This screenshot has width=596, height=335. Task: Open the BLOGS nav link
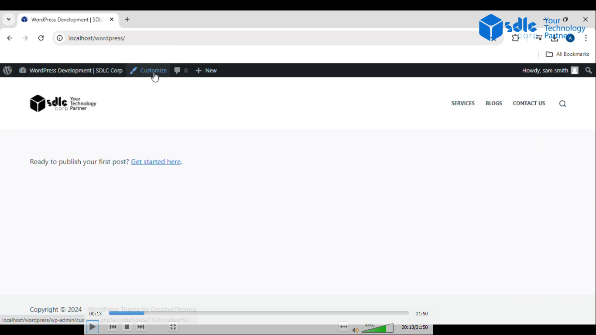pos(494,103)
